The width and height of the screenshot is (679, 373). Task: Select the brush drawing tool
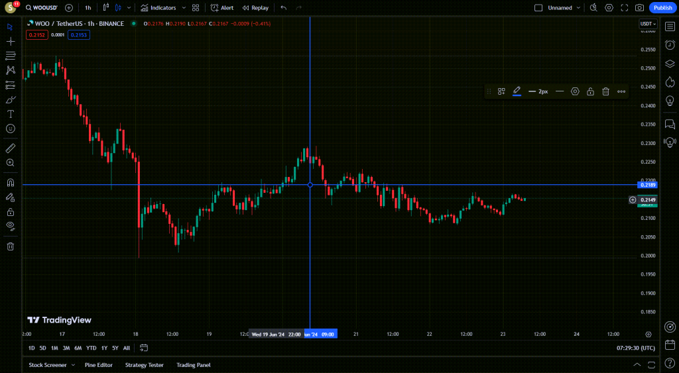click(11, 99)
